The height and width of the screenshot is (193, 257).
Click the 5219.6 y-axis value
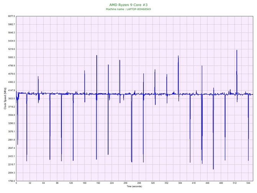pos(12,49)
